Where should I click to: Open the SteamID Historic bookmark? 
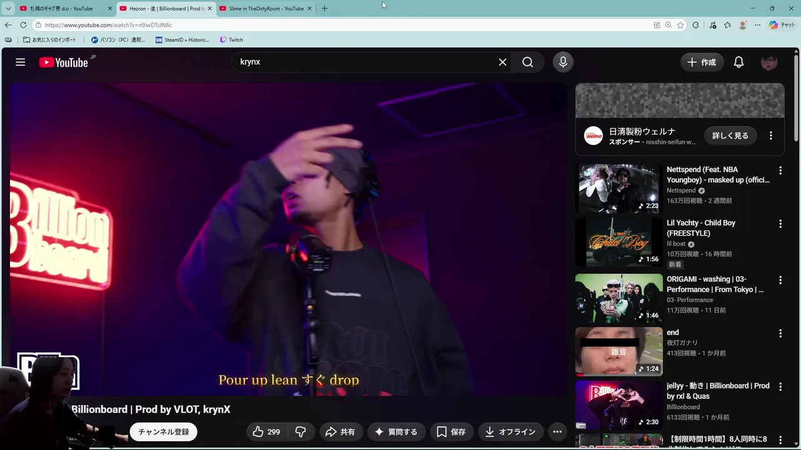tap(182, 40)
